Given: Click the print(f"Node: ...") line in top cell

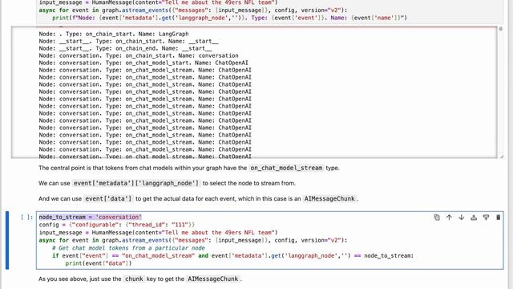Looking at the screenshot, I should click(x=229, y=18).
